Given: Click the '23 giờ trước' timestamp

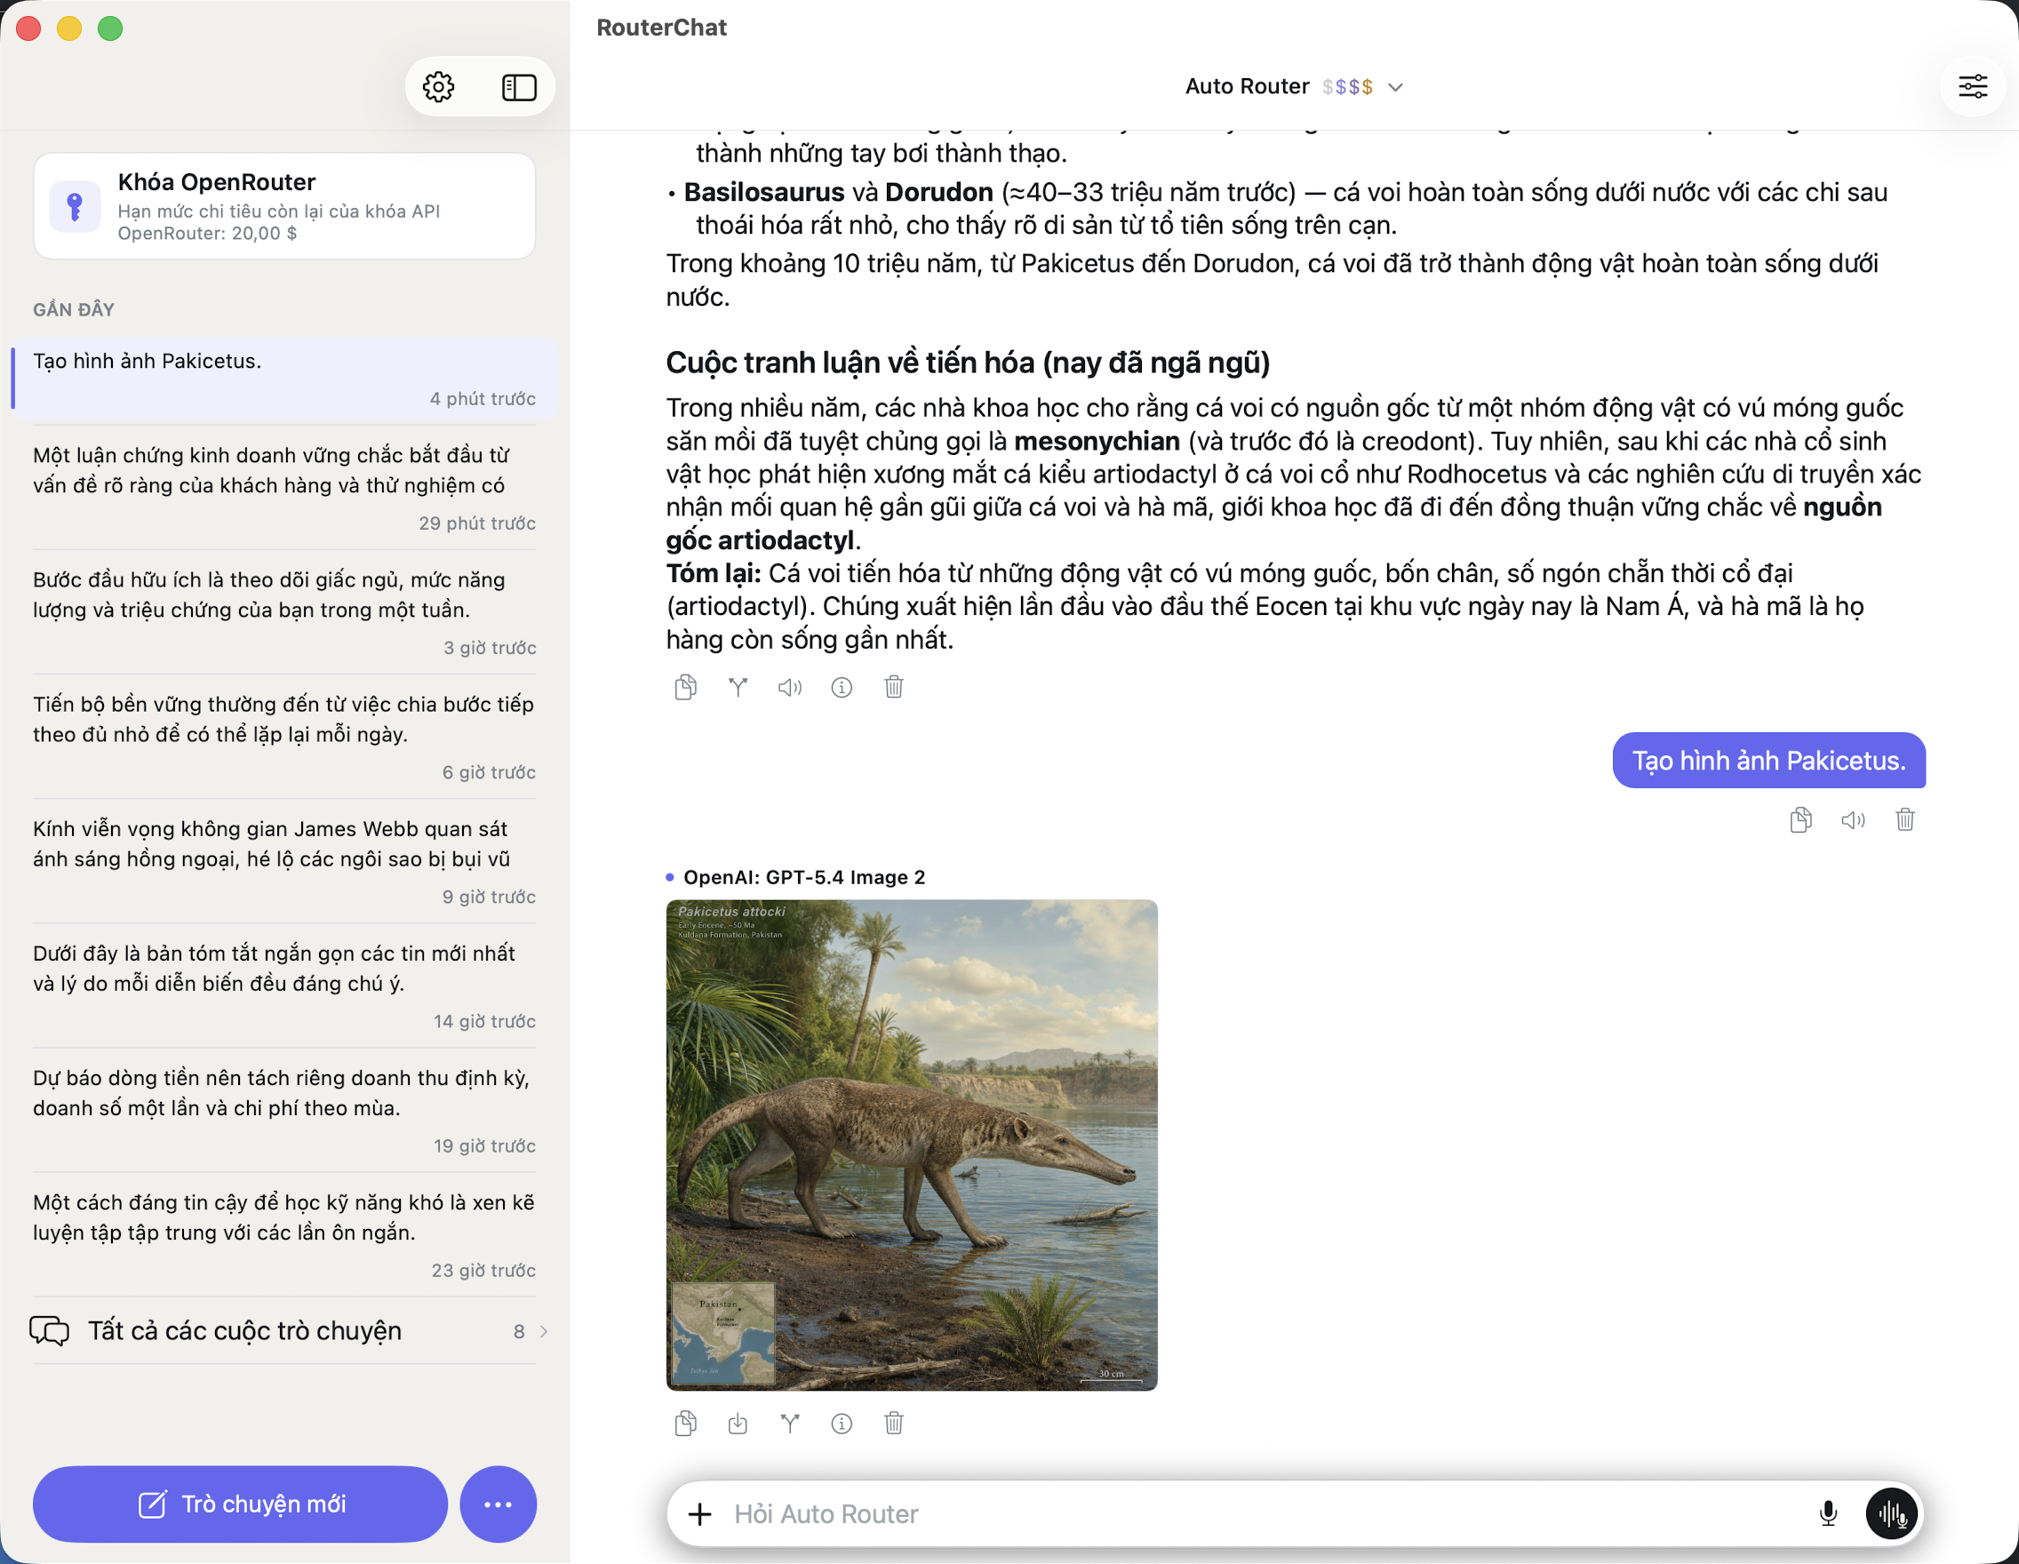Looking at the screenshot, I should click(483, 1271).
